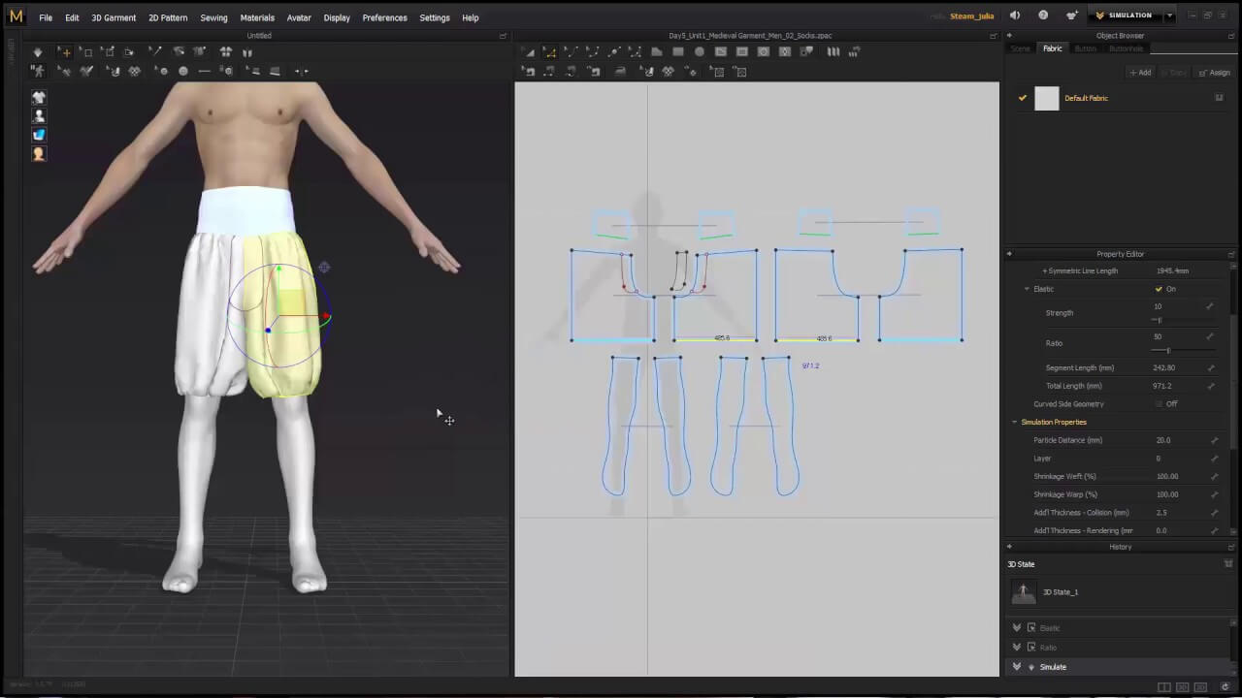Collapse the Elastic property group
Viewport: 1242px width, 698px height.
(x=1027, y=289)
